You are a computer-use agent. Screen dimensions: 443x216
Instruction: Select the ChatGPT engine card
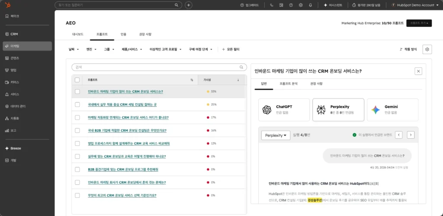point(284,110)
